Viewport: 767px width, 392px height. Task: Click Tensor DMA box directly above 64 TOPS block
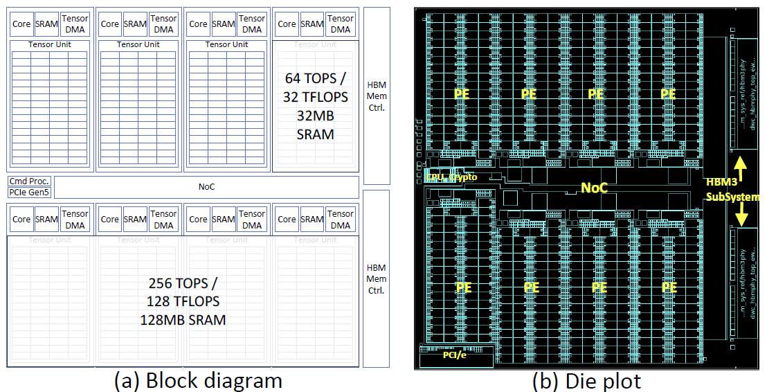click(340, 24)
